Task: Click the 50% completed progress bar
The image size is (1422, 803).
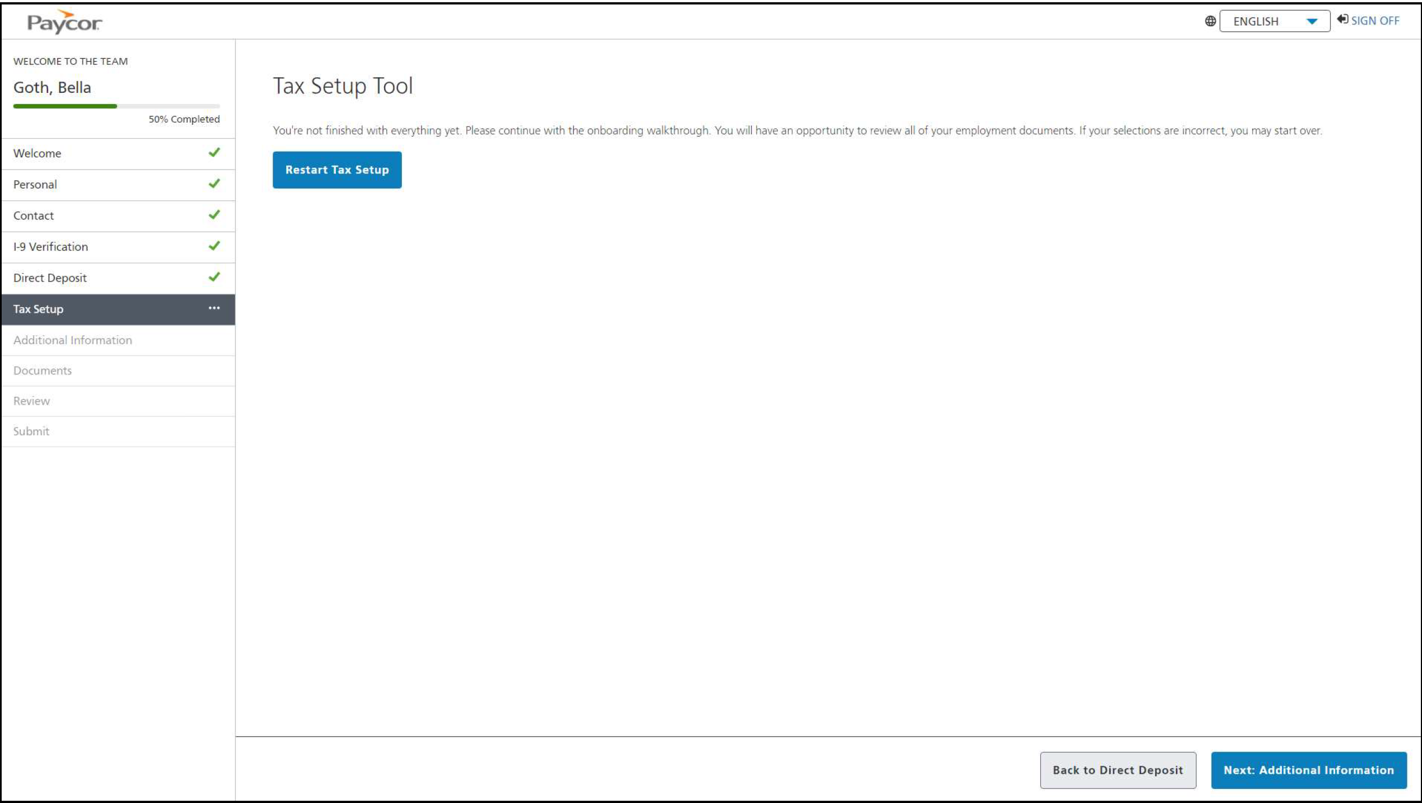Action: coord(116,106)
